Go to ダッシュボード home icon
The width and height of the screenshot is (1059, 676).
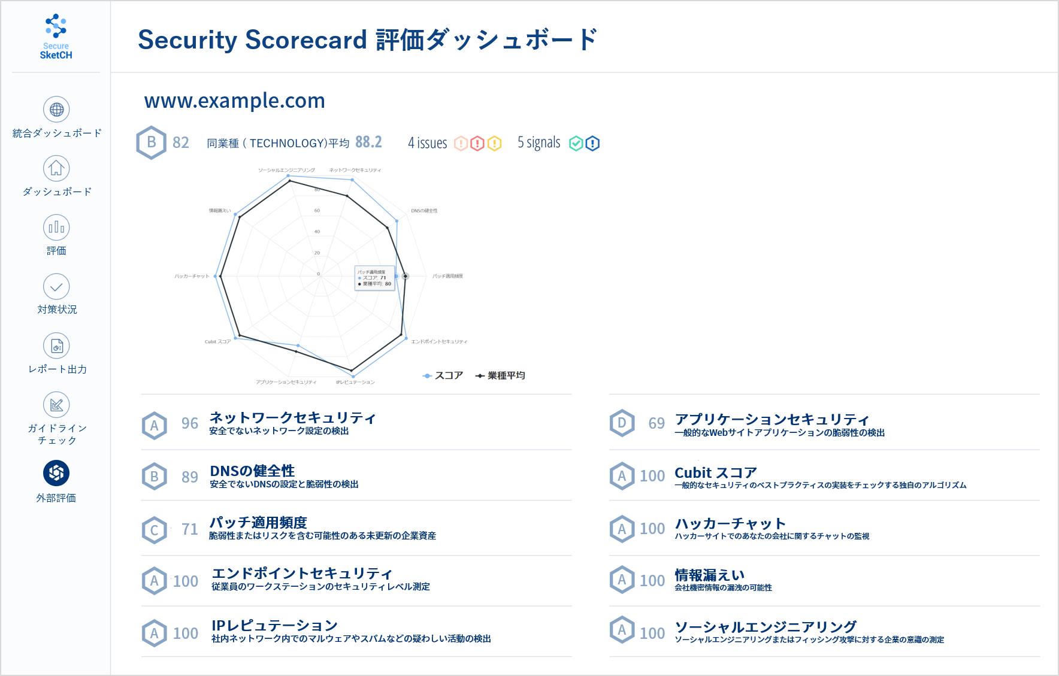56,168
